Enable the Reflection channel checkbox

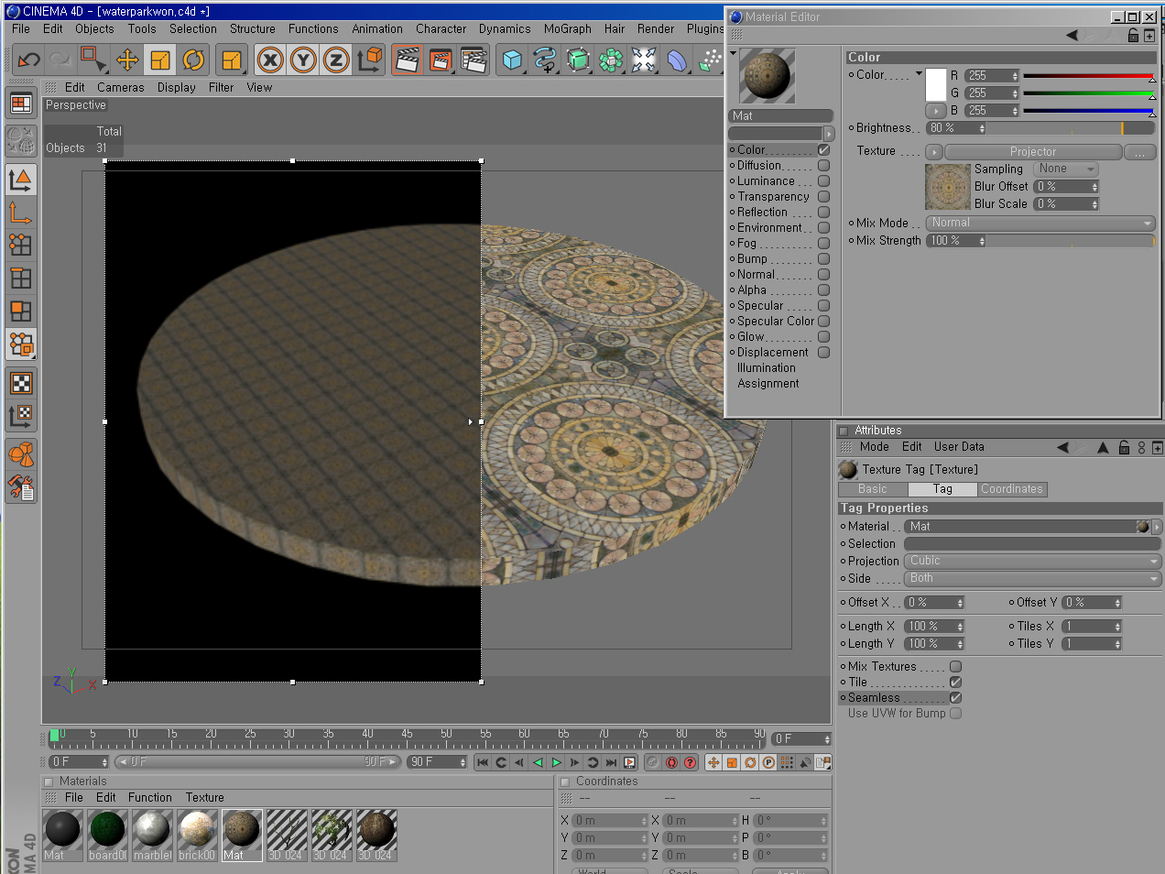click(823, 213)
